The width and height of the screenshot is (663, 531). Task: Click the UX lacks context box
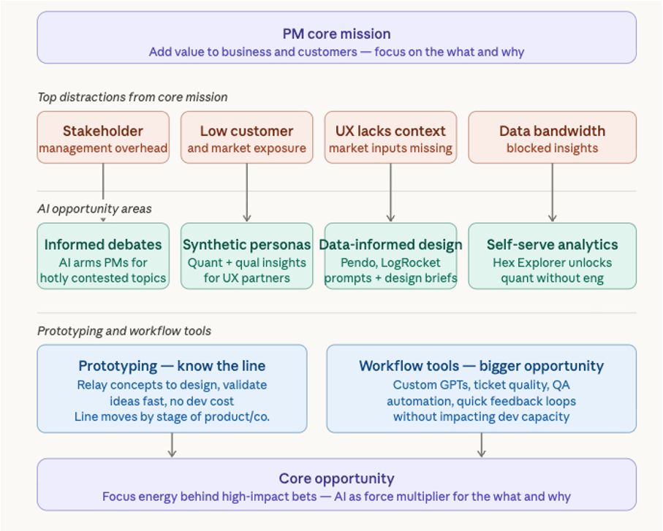coord(390,137)
